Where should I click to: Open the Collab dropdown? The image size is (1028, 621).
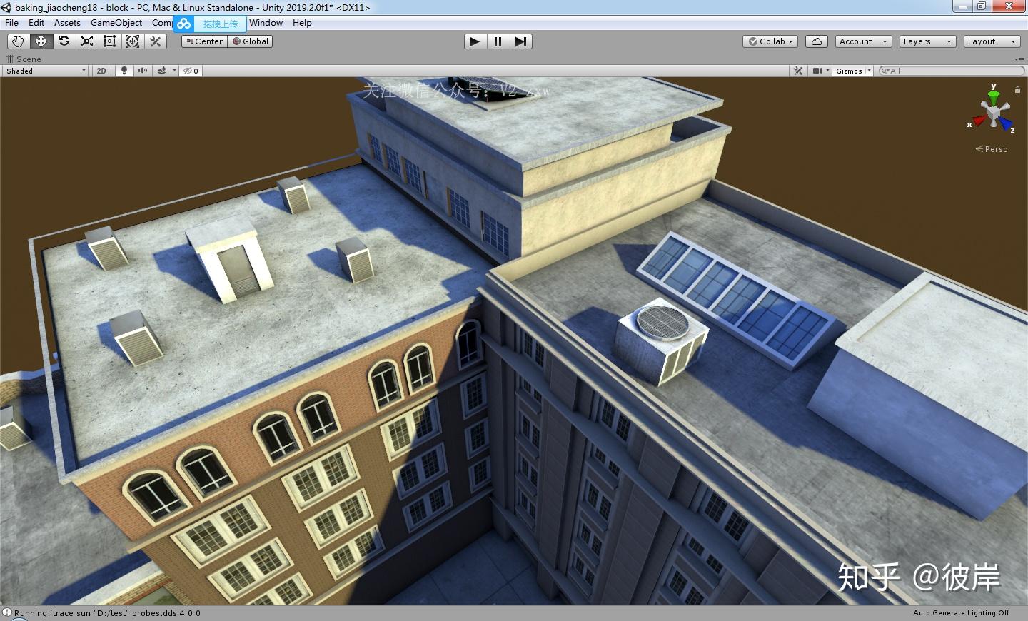770,41
